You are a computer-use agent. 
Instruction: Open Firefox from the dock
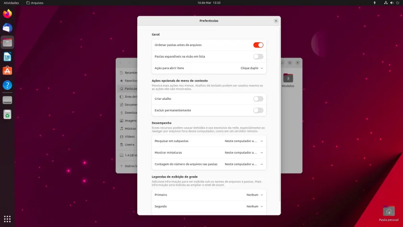7,13
